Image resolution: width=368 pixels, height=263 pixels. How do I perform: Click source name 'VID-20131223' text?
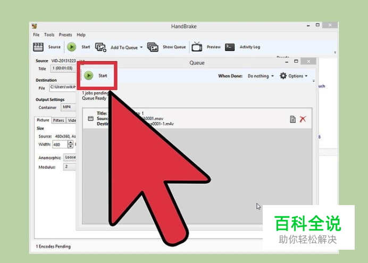pyautogui.click(x=64, y=61)
